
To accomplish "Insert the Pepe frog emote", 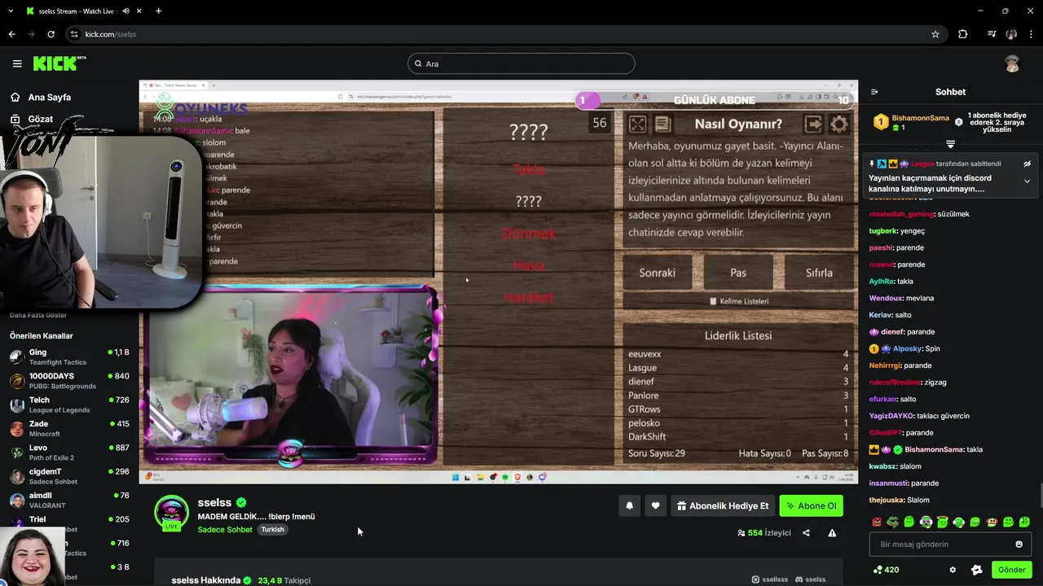I will 893,522.
